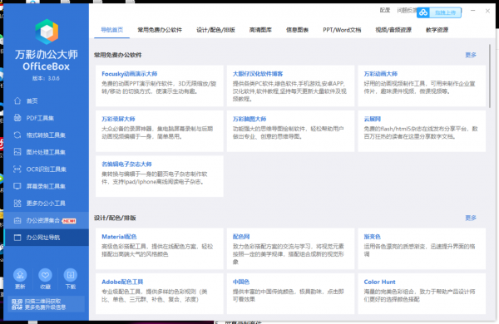Open 配置 settings at top
Screen dimensions: 499x324
385,10
